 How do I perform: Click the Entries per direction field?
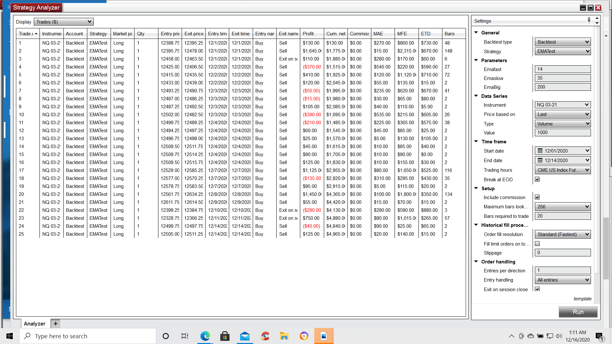point(563,270)
